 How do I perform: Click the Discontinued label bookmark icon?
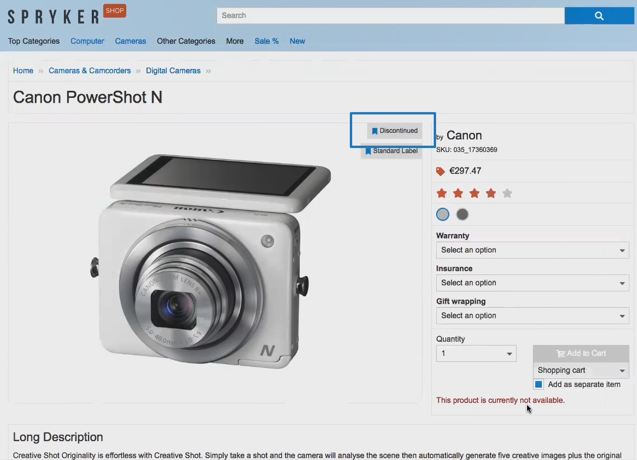click(375, 131)
